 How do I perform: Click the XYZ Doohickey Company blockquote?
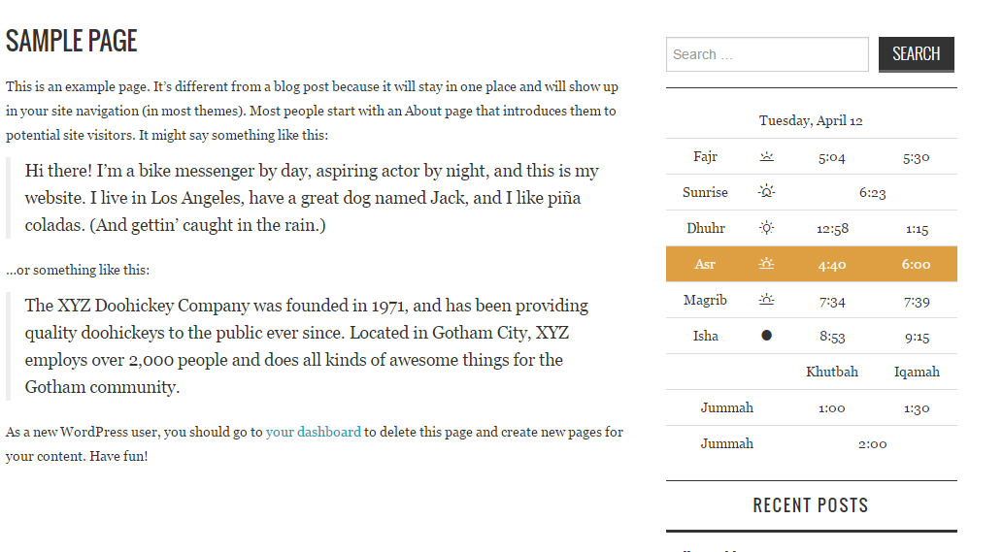click(x=297, y=346)
